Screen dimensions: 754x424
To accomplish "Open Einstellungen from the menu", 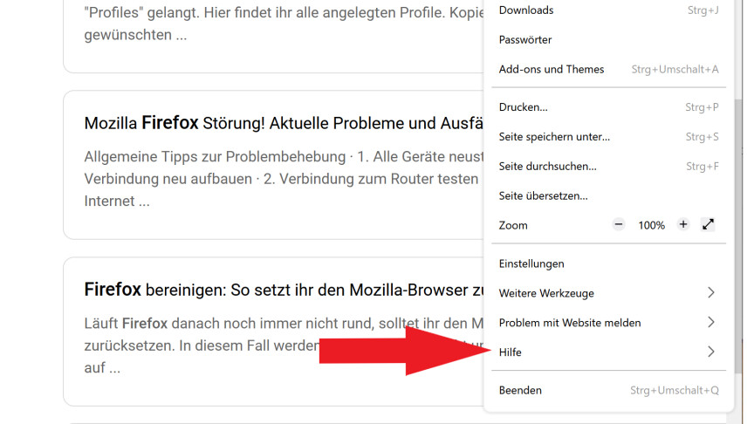I will tap(608, 263).
